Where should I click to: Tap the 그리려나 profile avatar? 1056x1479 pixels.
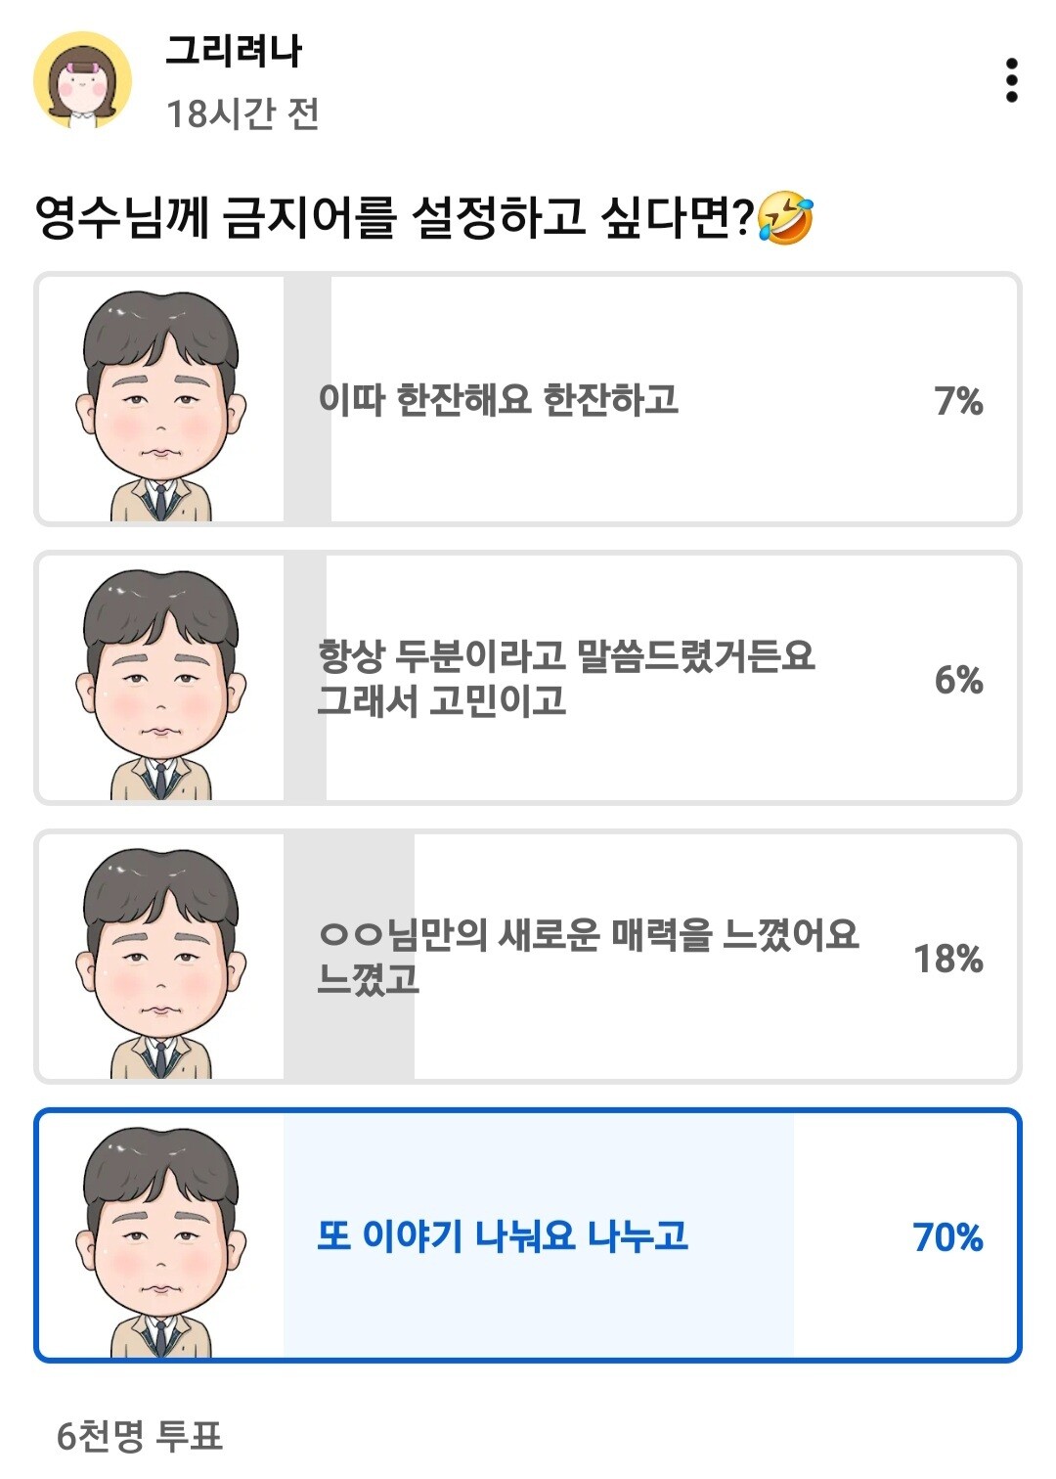(x=82, y=80)
